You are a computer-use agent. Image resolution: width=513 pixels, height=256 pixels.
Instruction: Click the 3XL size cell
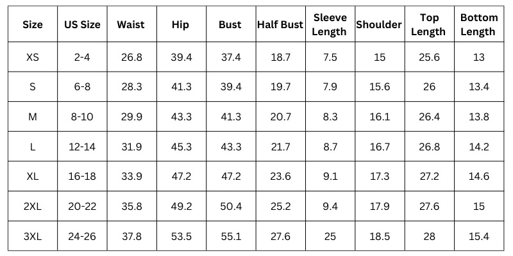[x=33, y=236]
